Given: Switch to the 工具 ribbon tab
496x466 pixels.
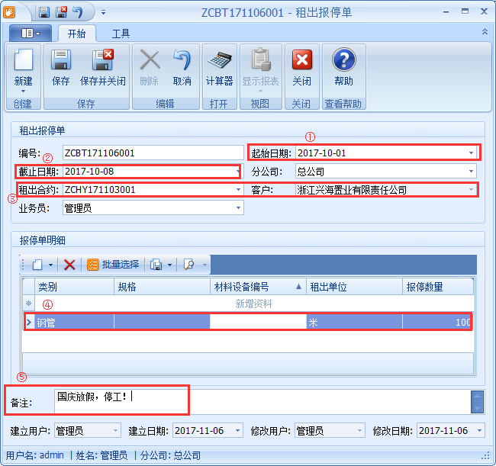Looking at the screenshot, I should (121, 34).
